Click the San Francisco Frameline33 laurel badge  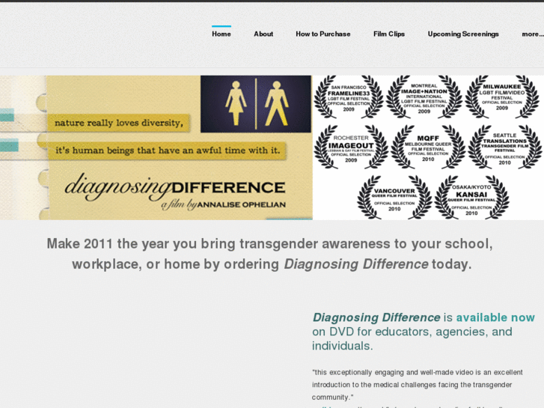349,97
